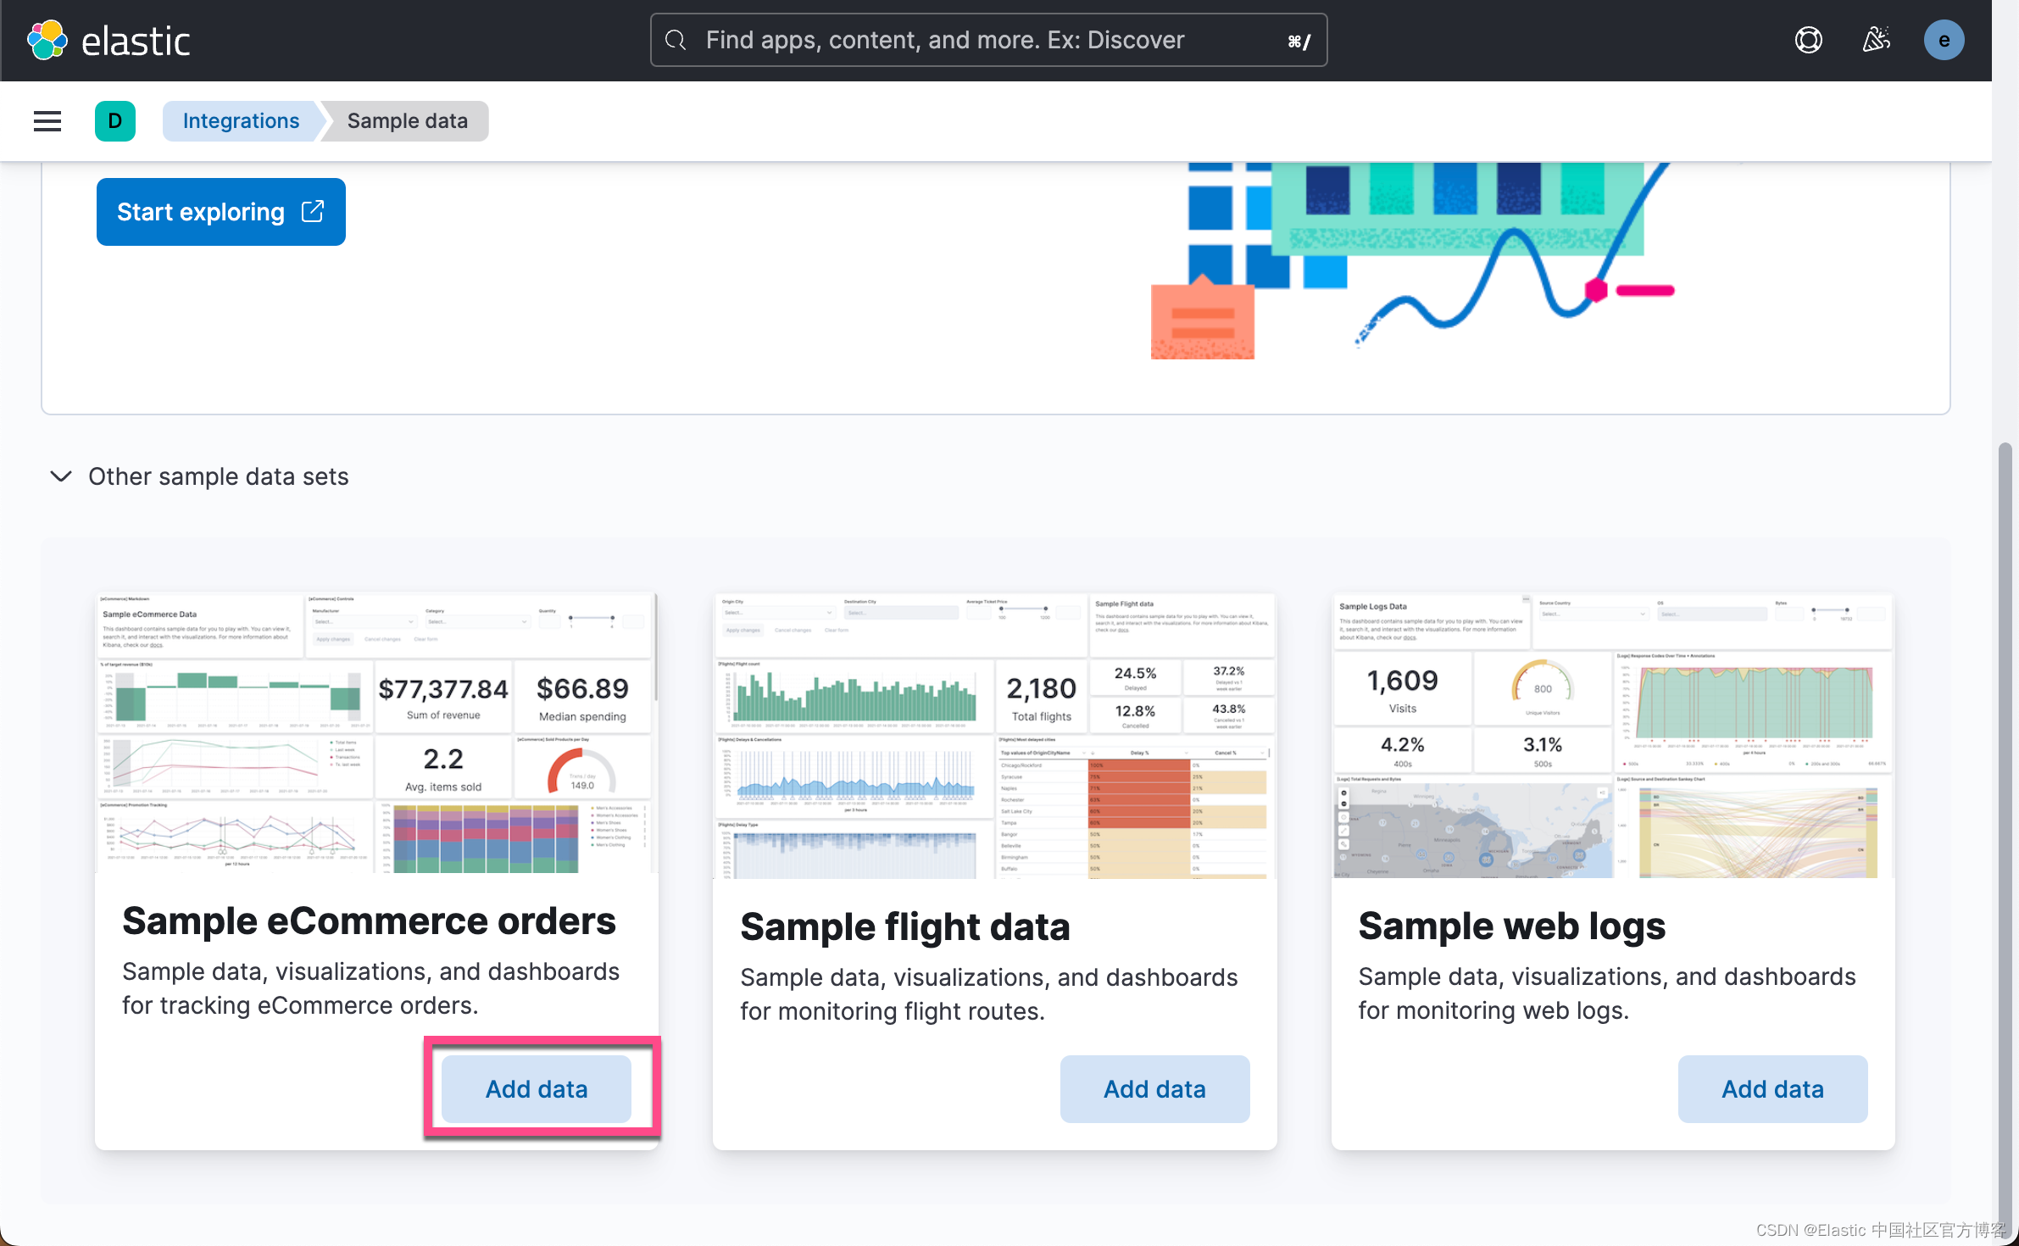This screenshot has width=2019, height=1246.
Task: Open the help menu via the life-ring icon
Action: (x=1808, y=39)
